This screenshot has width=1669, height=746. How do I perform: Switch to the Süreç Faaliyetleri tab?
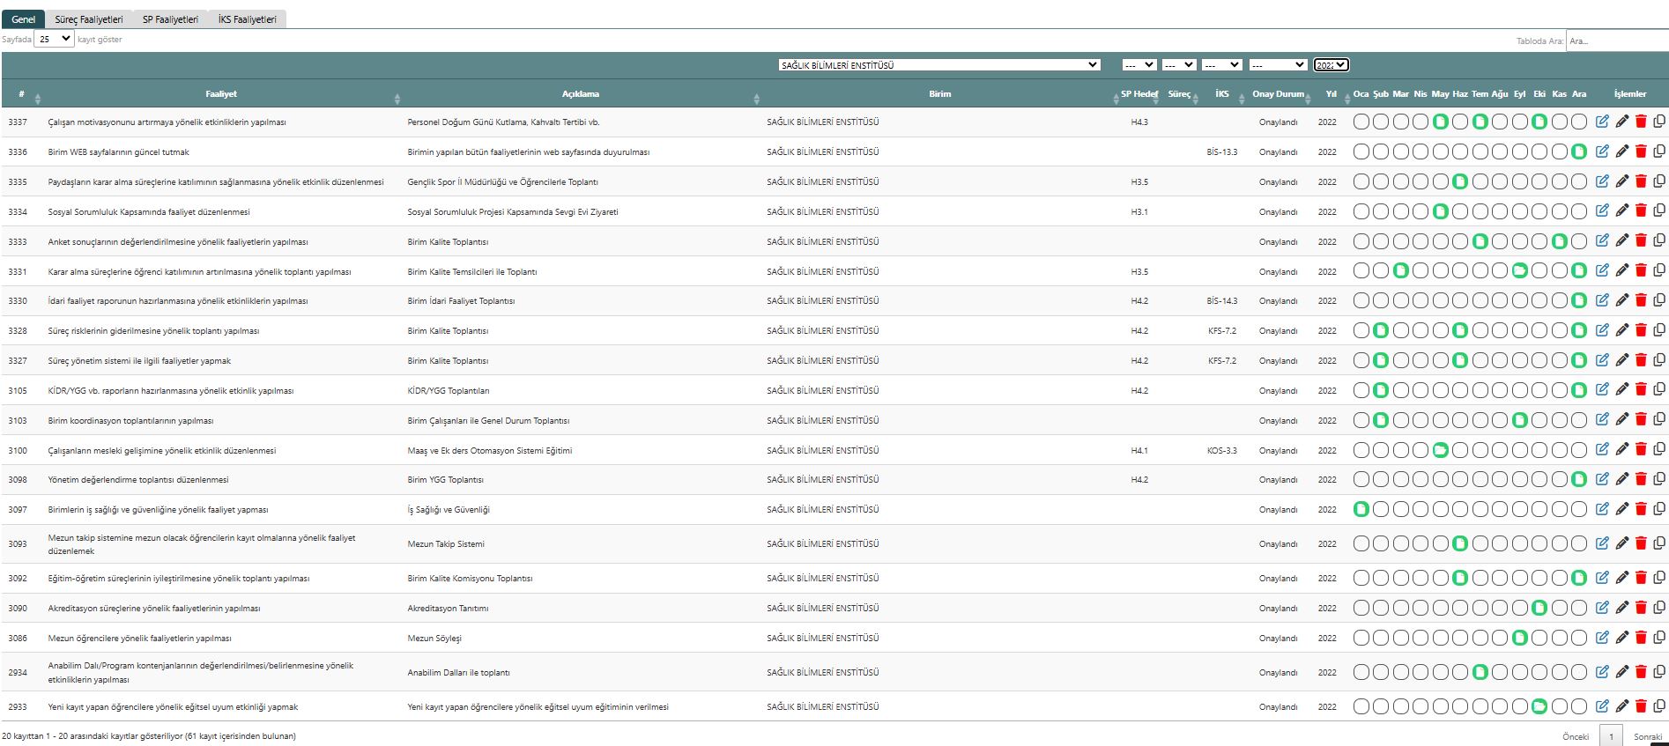pyautogui.click(x=89, y=19)
